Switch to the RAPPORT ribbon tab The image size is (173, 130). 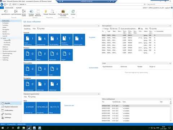tap(19, 8)
